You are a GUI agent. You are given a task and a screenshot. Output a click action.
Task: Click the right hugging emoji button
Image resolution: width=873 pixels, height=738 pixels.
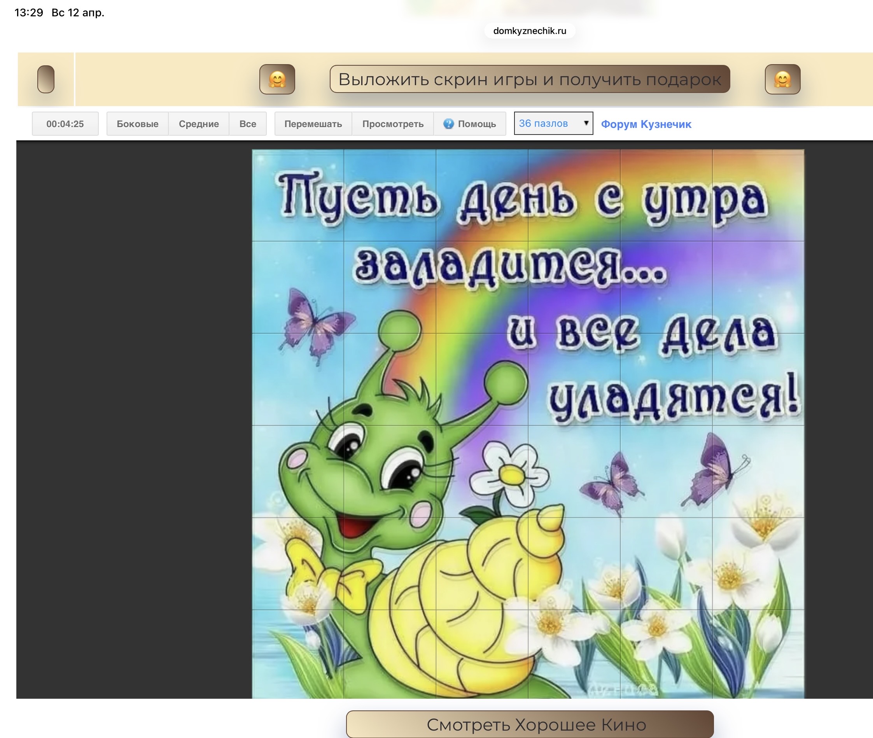(782, 79)
